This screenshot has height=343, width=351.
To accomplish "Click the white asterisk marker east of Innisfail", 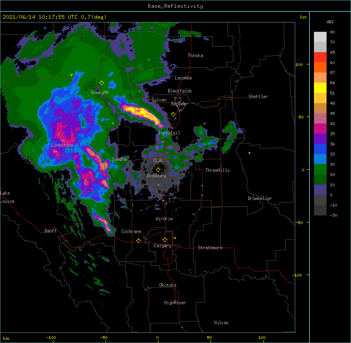I will click(x=204, y=123).
